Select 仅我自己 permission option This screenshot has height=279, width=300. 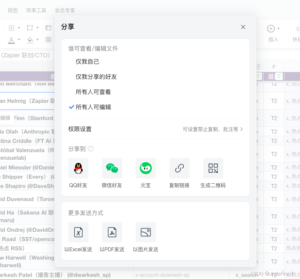87,62
